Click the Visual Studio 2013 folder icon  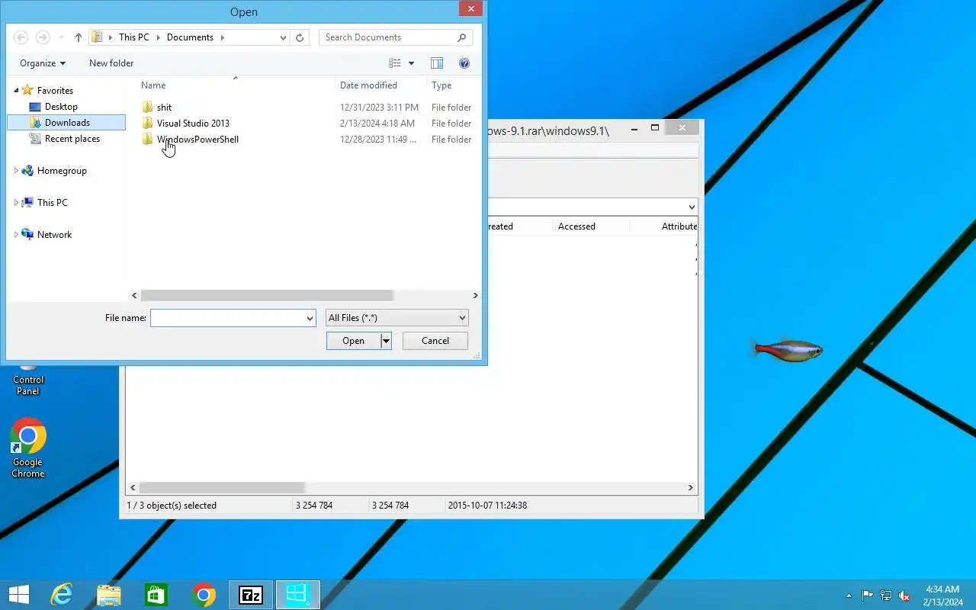tap(147, 124)
